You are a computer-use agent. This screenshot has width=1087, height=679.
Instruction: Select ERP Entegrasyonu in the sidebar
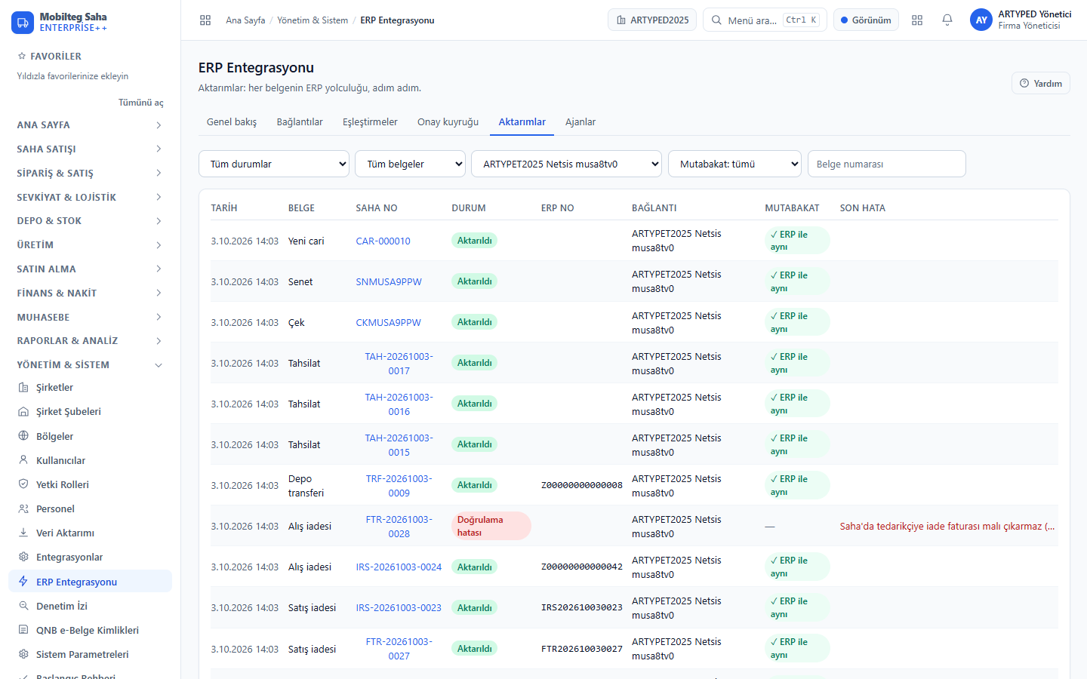[x=90, y=582]
